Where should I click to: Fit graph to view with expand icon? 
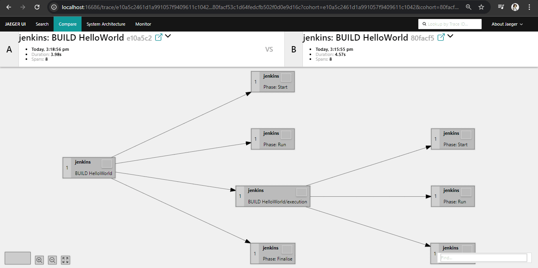pyautogui.click(x=65, y=260)
